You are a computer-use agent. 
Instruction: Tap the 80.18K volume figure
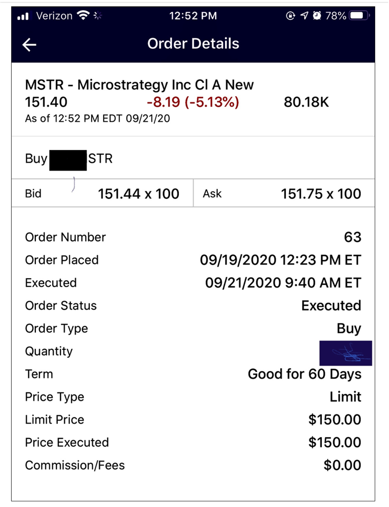tap(306, 102)
